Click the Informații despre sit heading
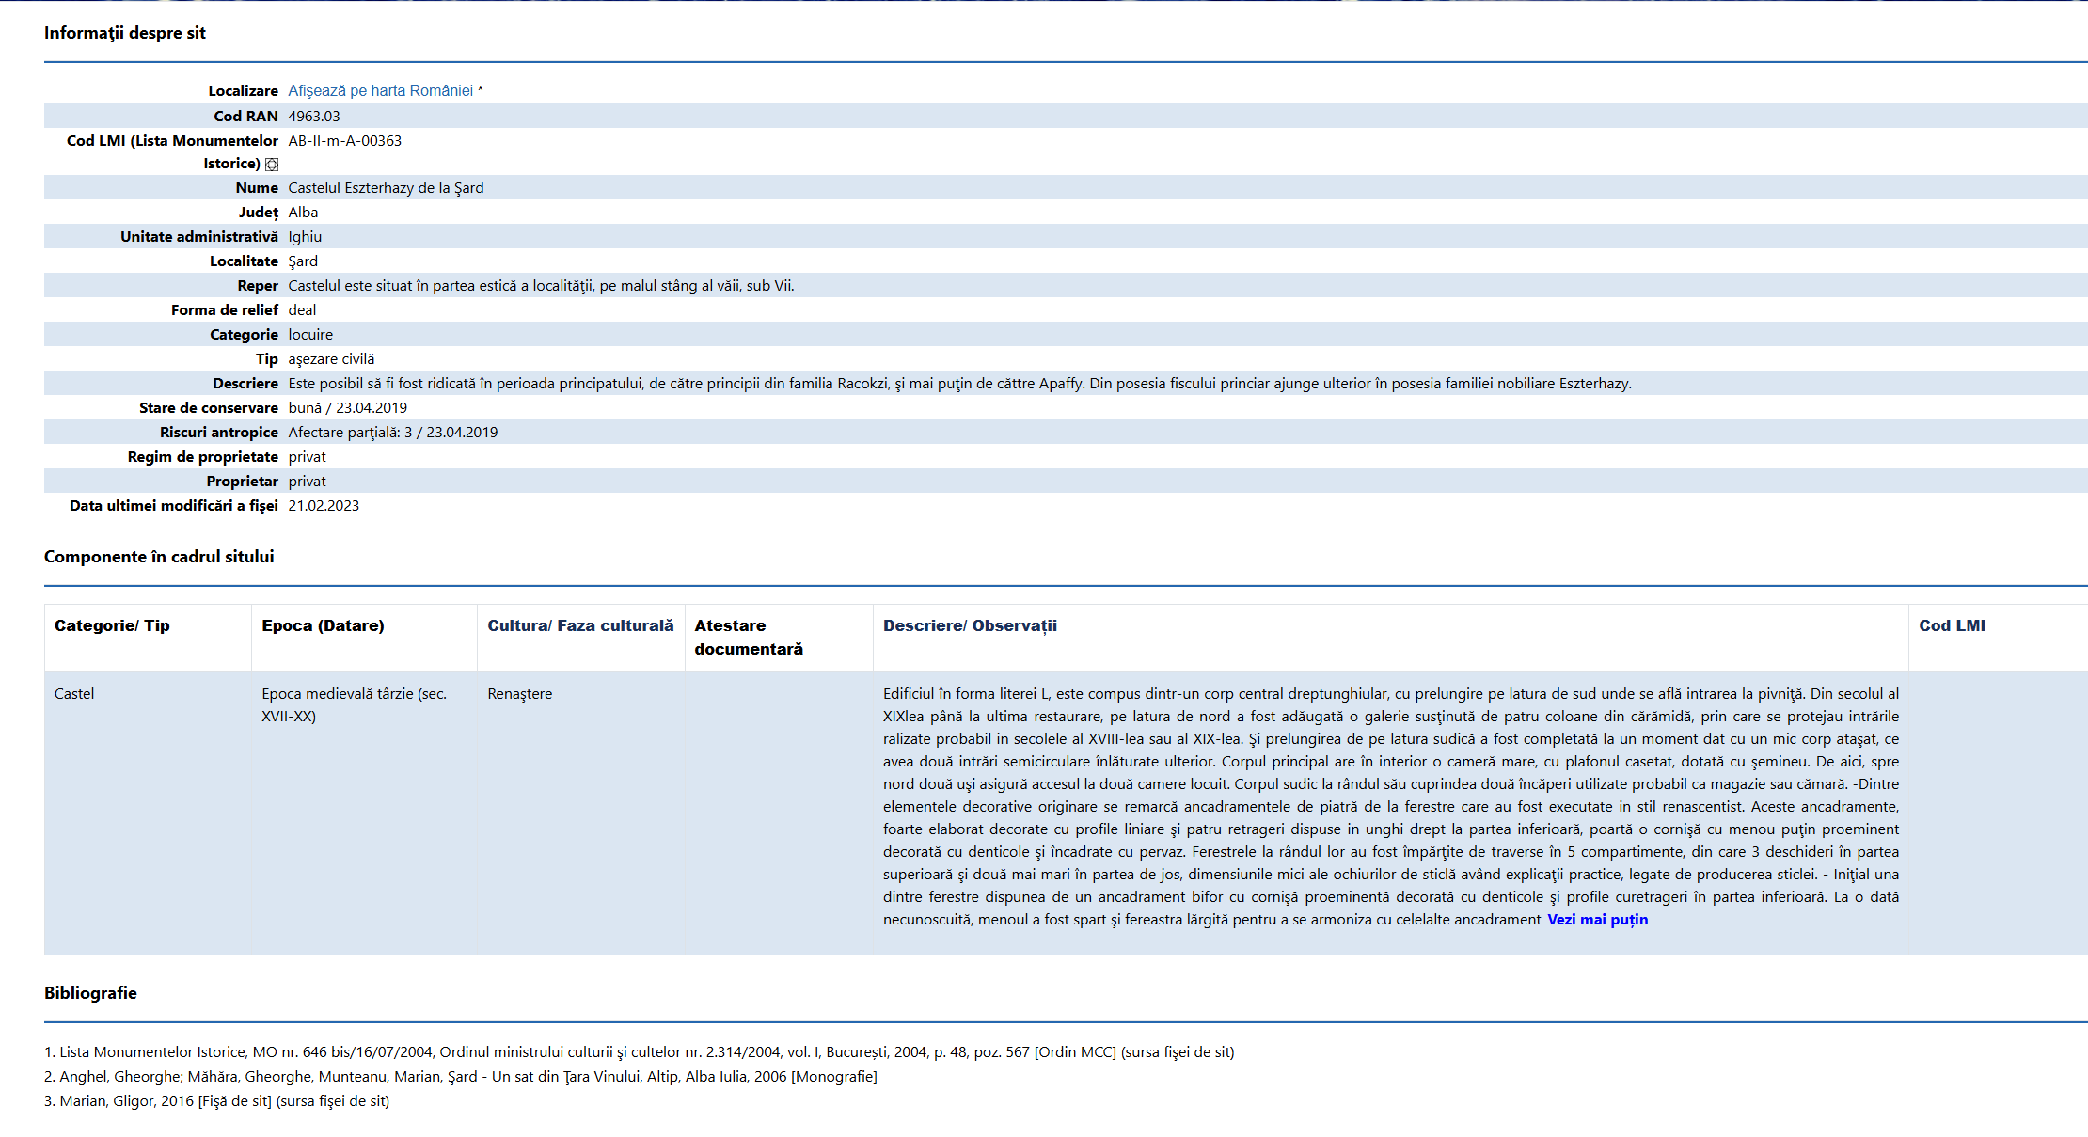The width and height of the screenshot is (2088, 1137). click(x=125, y=33)
